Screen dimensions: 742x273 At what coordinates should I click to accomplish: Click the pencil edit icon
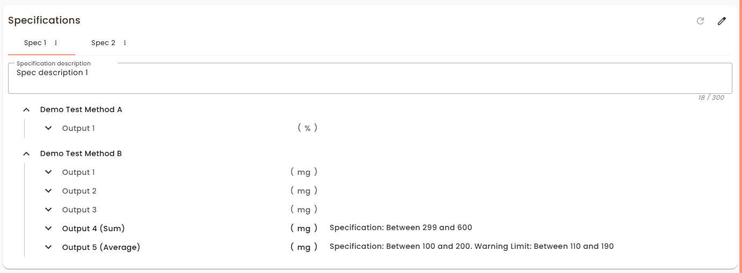[x=722, y=21]
